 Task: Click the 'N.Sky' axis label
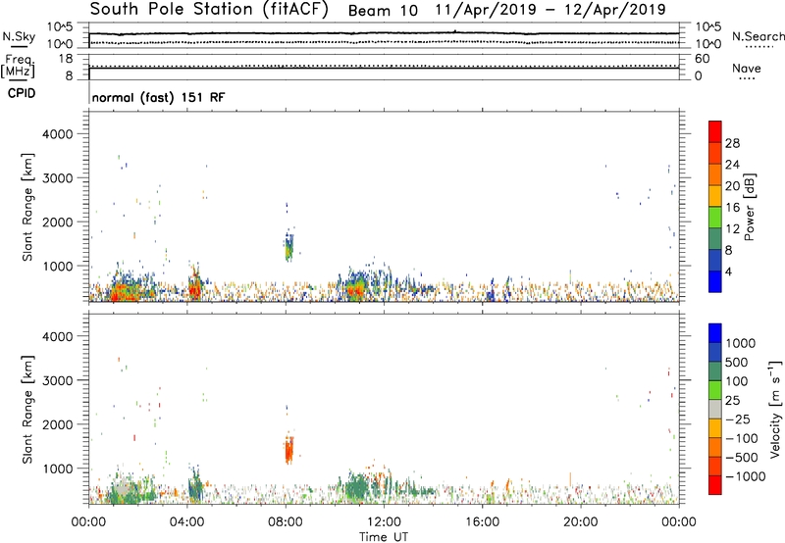pyautogui.click(x=19, y=36)
